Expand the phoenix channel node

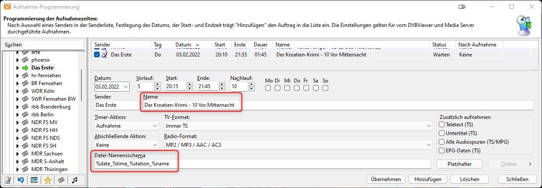pos(18,60)
